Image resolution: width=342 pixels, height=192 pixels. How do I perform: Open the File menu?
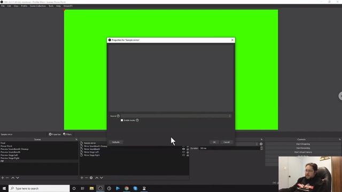click(3, 6)
